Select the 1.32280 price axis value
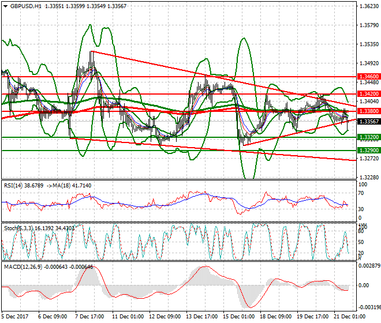This screenshot has width=381, height=323. pyautogui.click(x=369, y=178)
